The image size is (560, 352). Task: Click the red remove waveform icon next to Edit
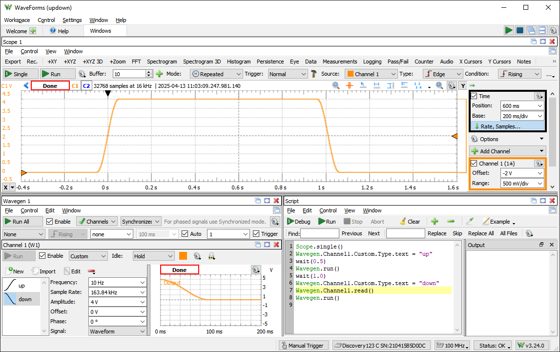tap(91, 271)
